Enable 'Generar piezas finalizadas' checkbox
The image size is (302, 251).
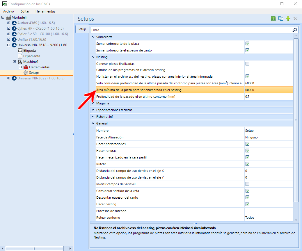coord(247,64)
